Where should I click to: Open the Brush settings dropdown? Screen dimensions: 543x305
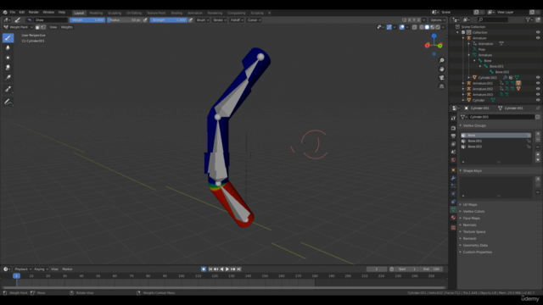[203, 20]
